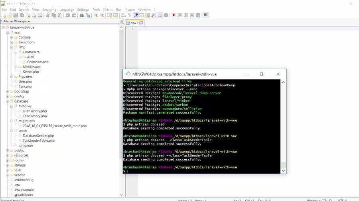The width and height of the screenshot is (359, 201).
Task: Open the Plugins menu
Action: pos(130,10)
